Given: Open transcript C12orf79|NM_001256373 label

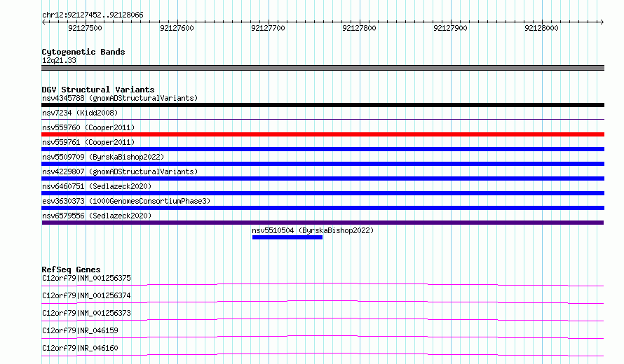Looking at the screenshot, I should click(86, 313).
